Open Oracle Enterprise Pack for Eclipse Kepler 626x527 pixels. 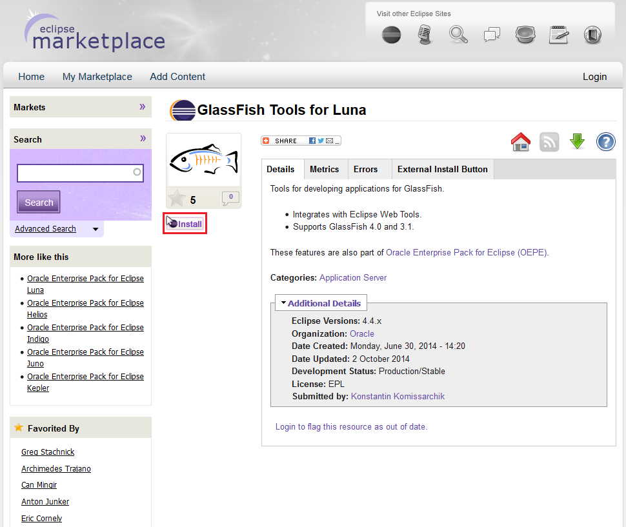(x=85, y=382)
